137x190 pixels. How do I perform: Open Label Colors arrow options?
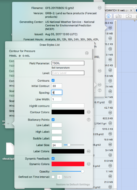click(x=89, y=151)
